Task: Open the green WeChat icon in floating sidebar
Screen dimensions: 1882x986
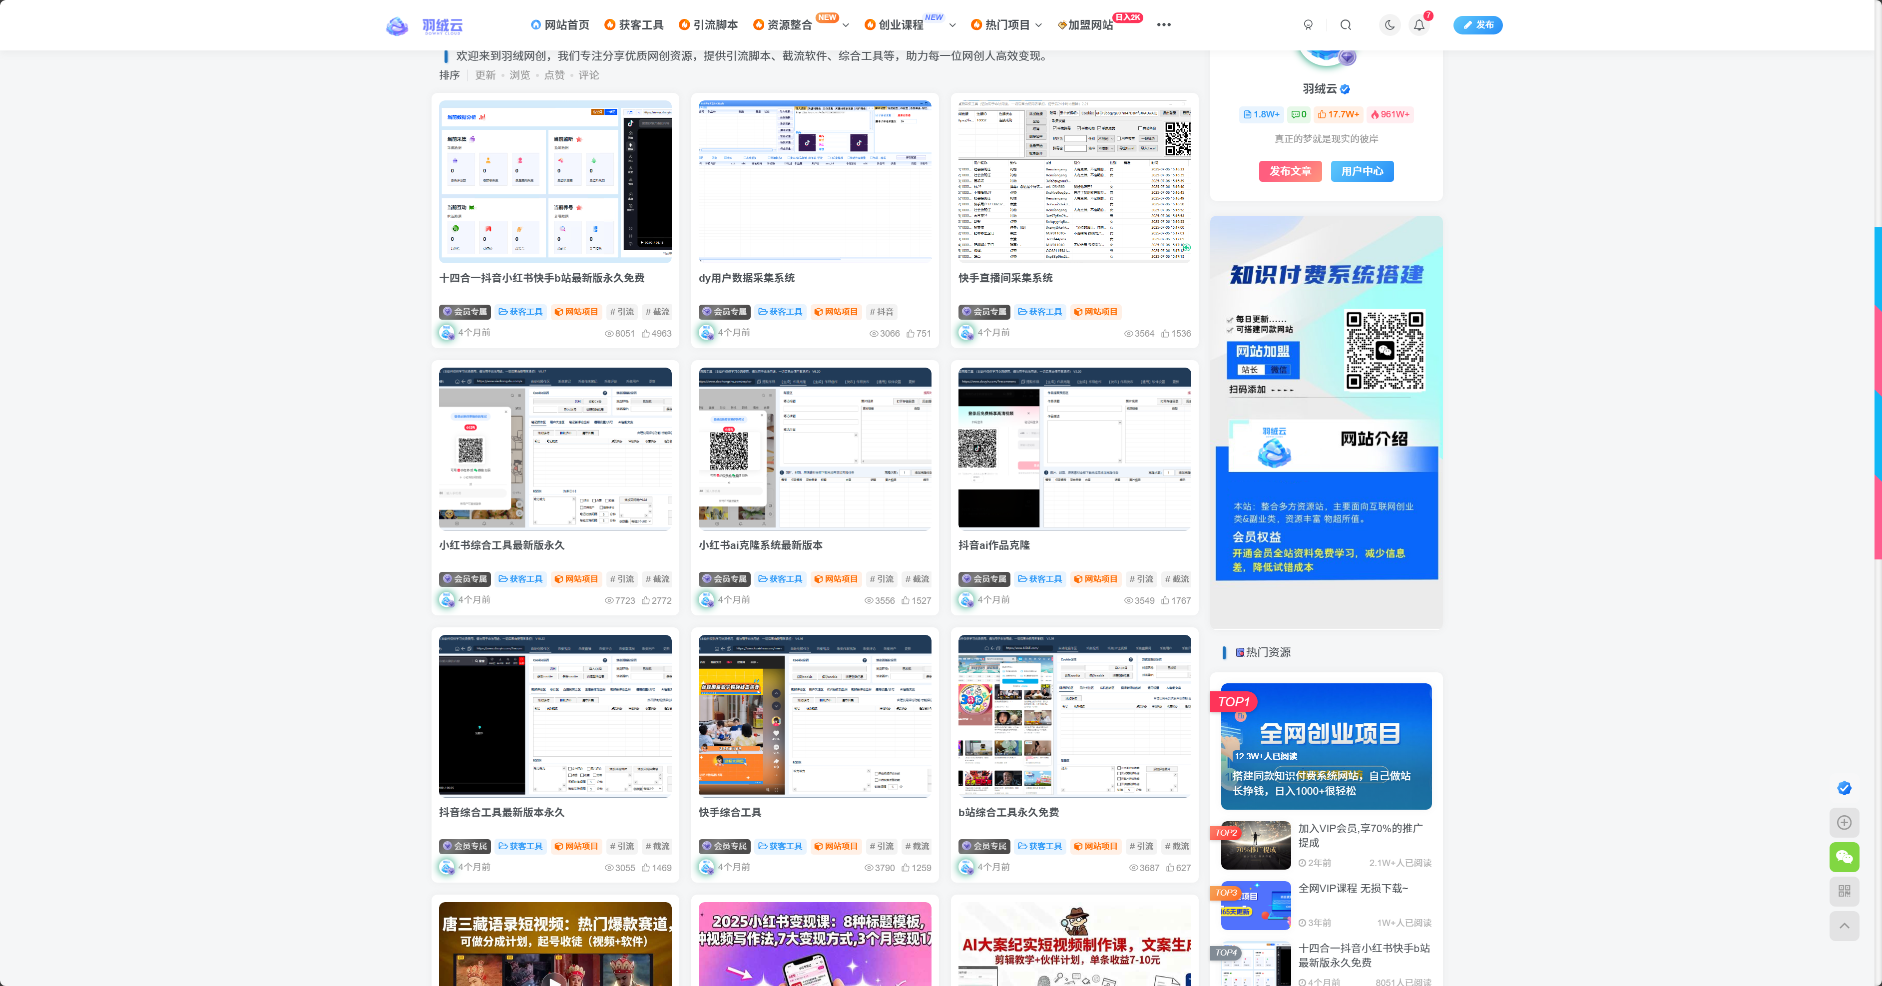Action: (1845, 857)
